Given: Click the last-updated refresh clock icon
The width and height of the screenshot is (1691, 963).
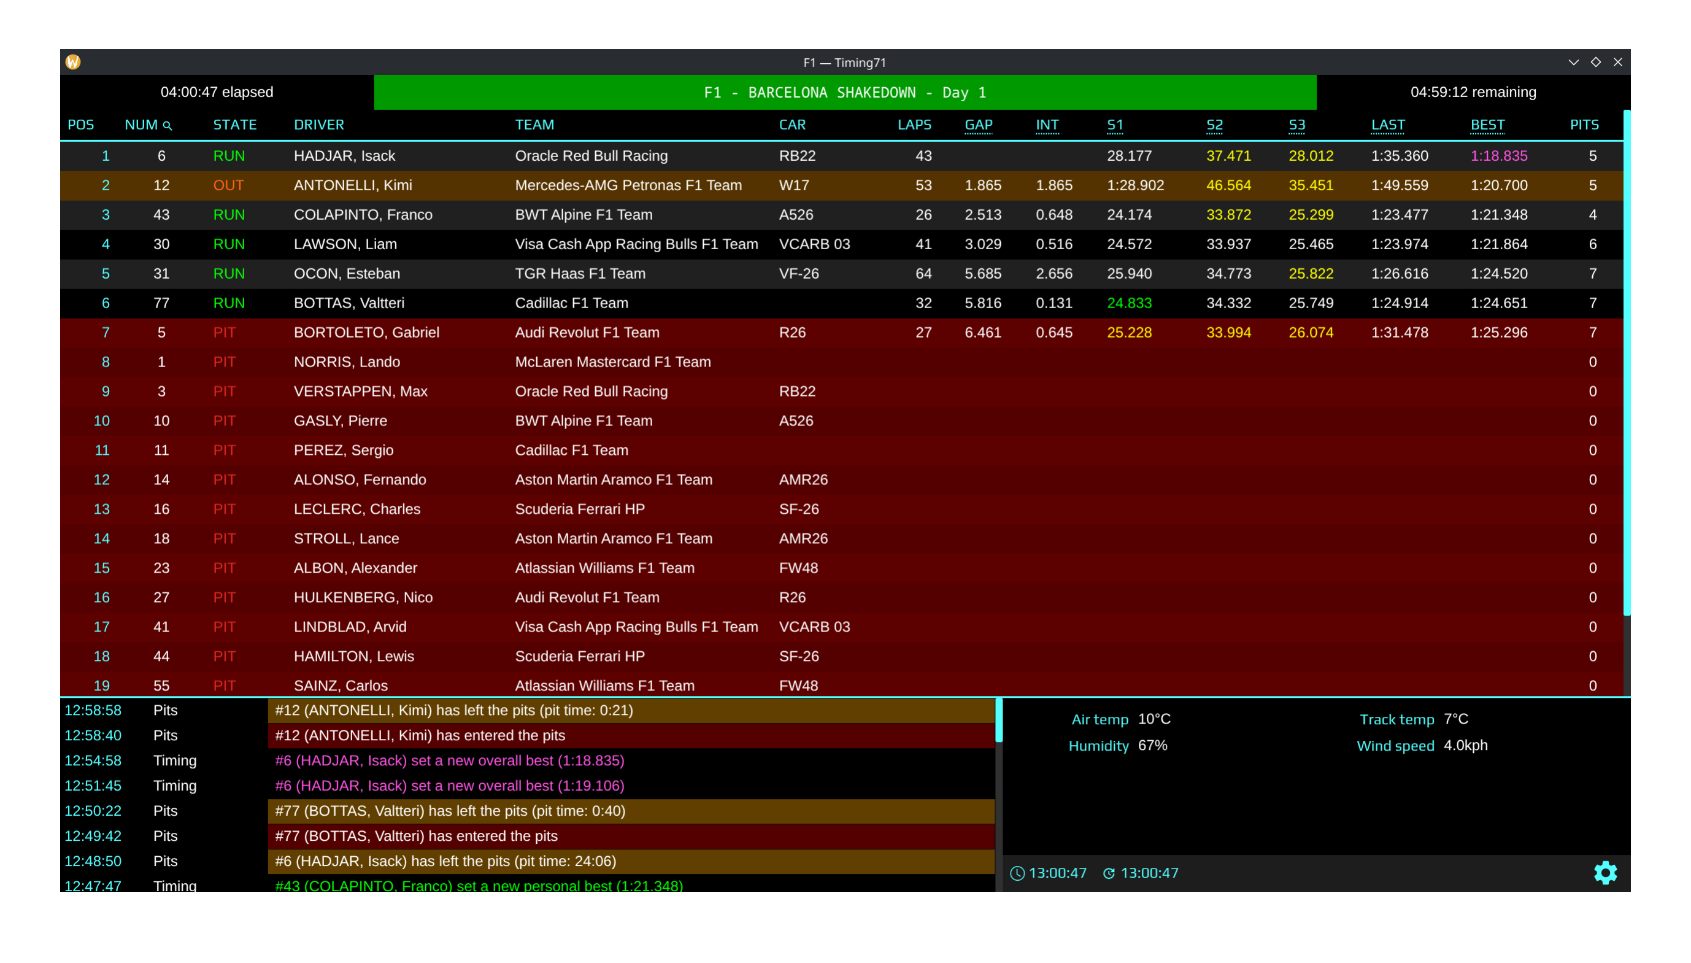Looking at the screenshot, I should 1109,873.
